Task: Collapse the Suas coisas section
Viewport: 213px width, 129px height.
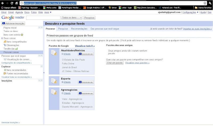Action: [x=2, y=38]
